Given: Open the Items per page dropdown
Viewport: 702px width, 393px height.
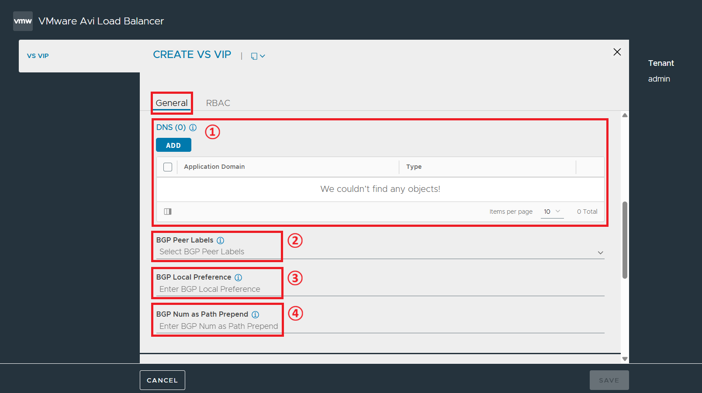Looking at the screenshot, I should [x=552, y=212].
